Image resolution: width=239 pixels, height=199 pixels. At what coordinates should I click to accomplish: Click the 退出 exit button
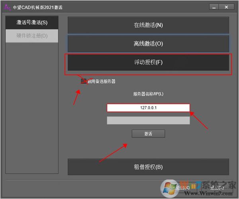click(x=217, y=188)
